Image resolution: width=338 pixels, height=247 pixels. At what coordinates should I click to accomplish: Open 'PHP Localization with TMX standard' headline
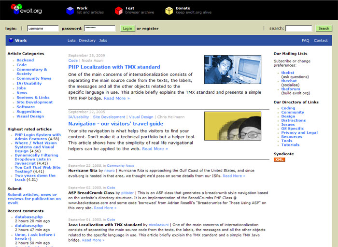click(x=114, y=67)
